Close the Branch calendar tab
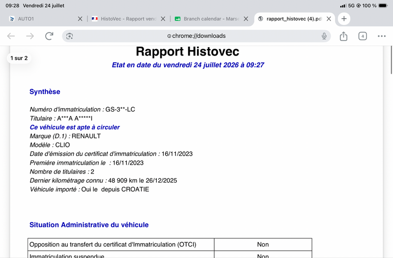Viewport: 393px width, 258px height. pos(246,19)
